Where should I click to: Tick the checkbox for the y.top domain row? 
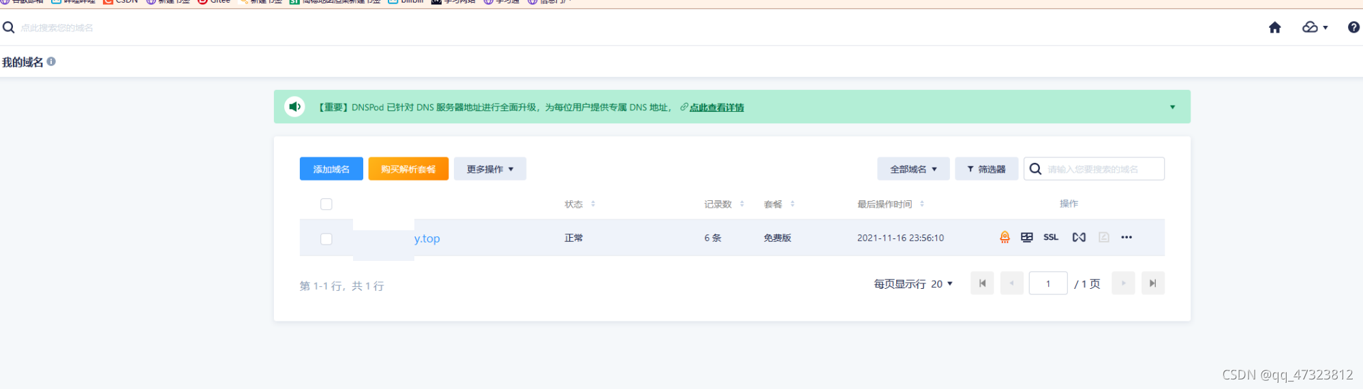pyautogui.click(x=326, y=239)
